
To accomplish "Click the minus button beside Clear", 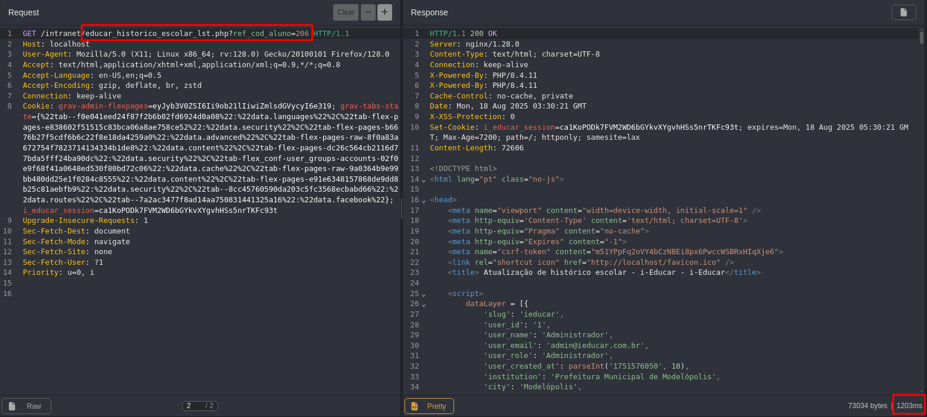I will pos(368,12).
